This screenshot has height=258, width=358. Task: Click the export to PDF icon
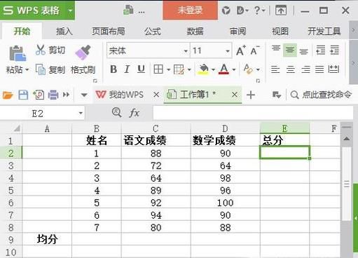(x=39, y=95)
